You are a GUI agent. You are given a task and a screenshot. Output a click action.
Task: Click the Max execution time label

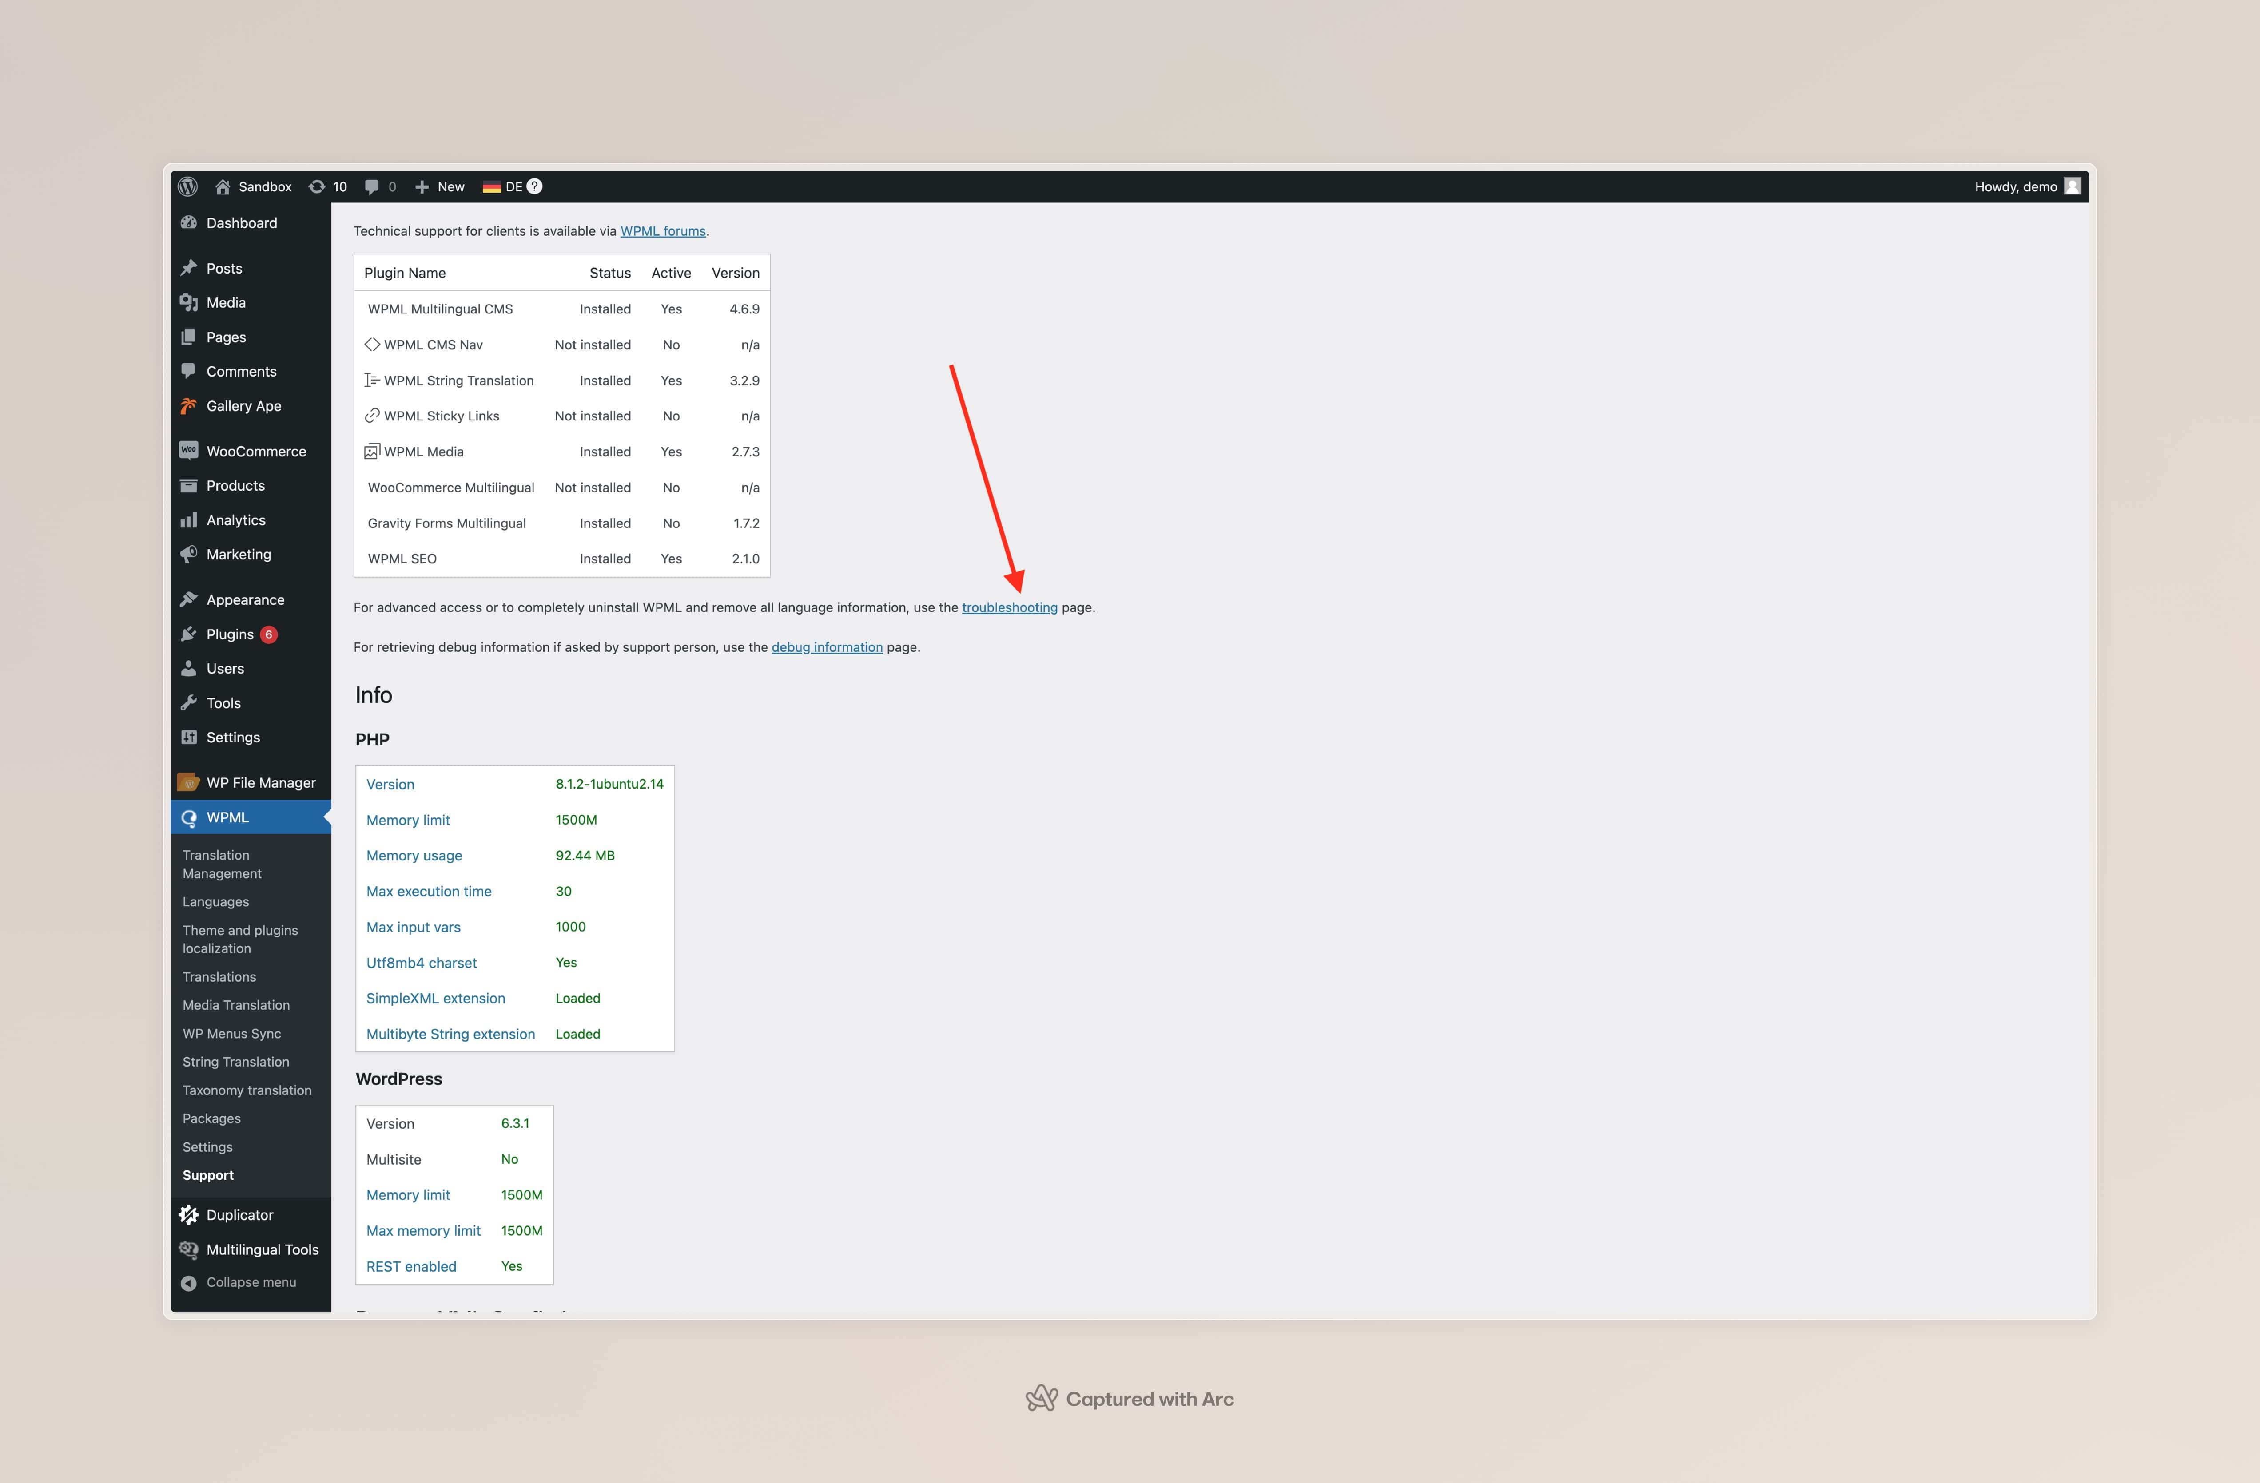coord(429,891)
